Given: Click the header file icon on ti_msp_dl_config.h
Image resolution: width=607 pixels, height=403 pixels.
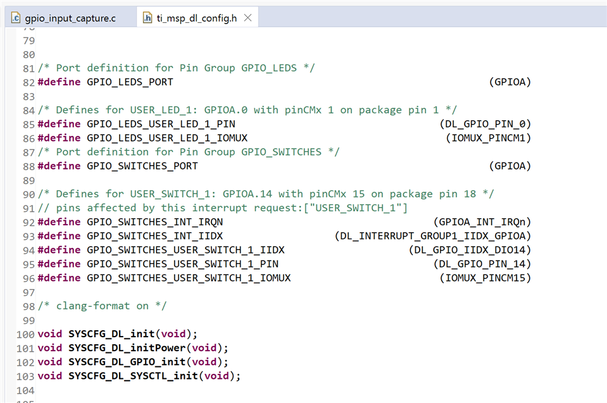Looking at the screenshot, I should pos(147,18).
